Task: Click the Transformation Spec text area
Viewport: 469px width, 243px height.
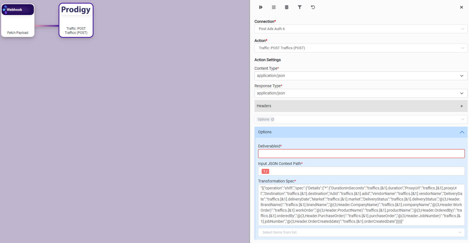Action: coord(361,205)
